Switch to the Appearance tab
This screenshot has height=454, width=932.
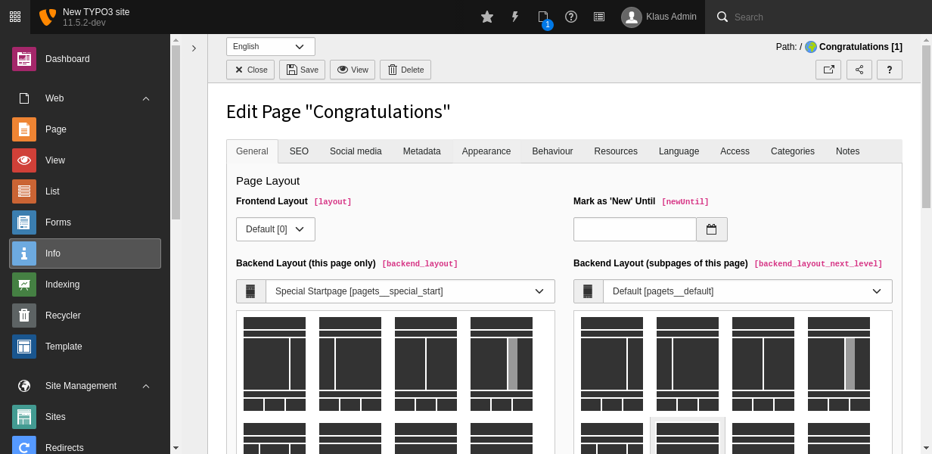pos(486,151)
